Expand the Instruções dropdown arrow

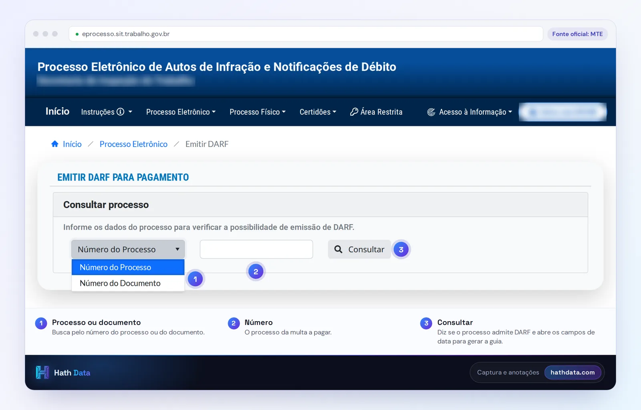(130, 112)
